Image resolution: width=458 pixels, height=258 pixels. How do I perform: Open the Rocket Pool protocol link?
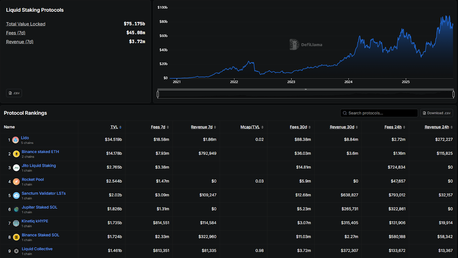click(x=33, y=179)
